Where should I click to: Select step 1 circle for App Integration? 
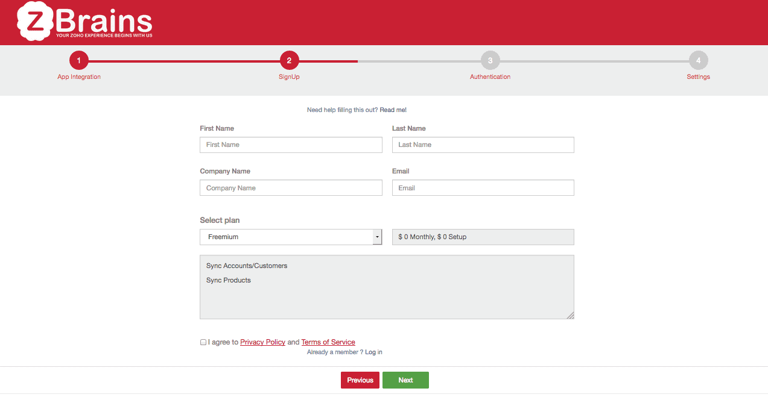[78, 60]
